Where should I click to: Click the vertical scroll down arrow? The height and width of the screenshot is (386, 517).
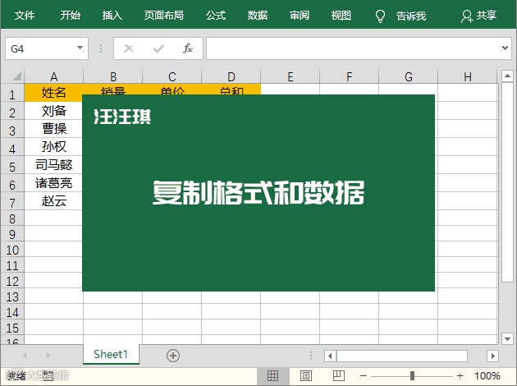point(507,338)
